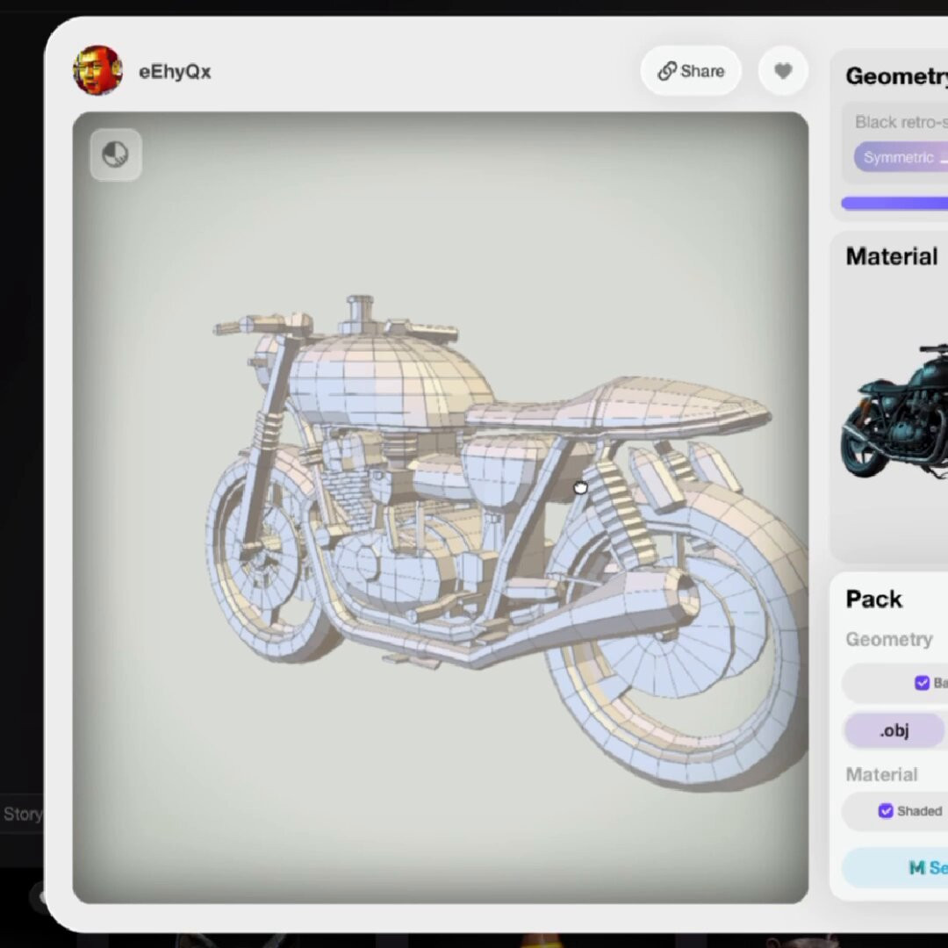
Task: Click the Story tab behind the dialog
Action: 22,815
